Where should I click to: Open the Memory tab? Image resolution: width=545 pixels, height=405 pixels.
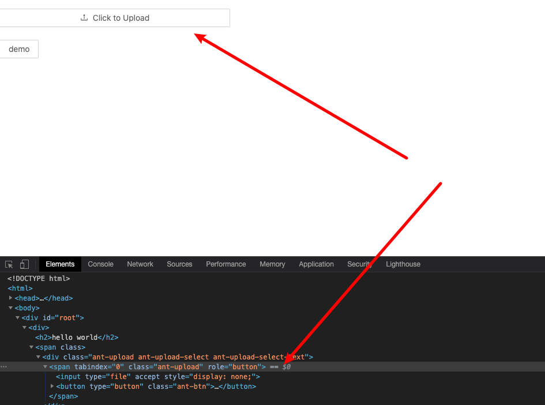(x=272, y=264)
